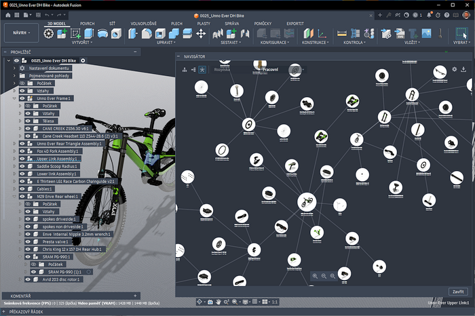Toggle visibility of Fox 40 Fork Assembly:1
Screen dimensions: 475x316
click(22, 151)
